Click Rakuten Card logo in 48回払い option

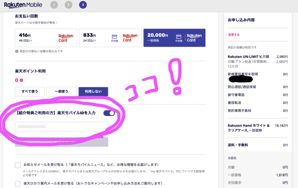(x=66, y=38)
